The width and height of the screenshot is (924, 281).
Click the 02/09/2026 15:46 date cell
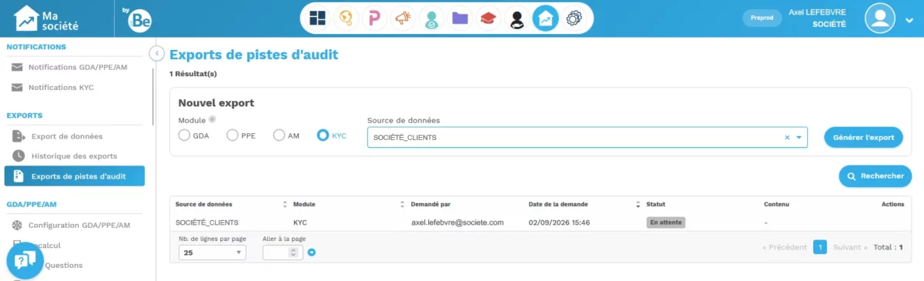click(x=560, y=222)
